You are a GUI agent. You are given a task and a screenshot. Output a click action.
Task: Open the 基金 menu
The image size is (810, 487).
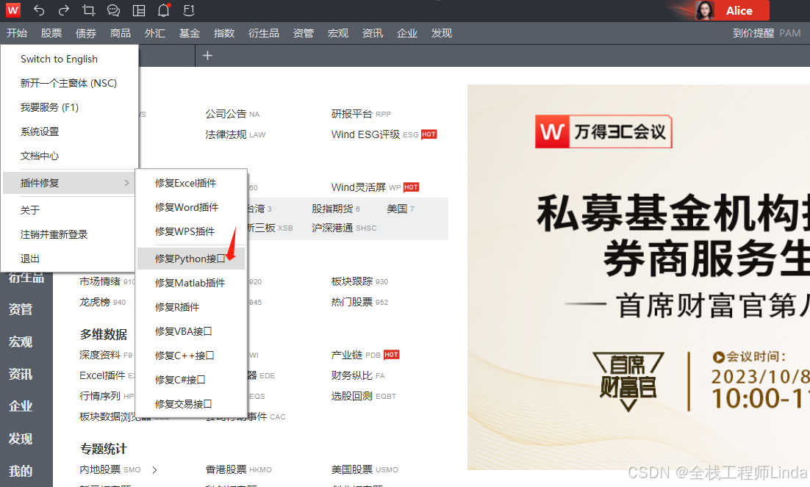[190, 33]
